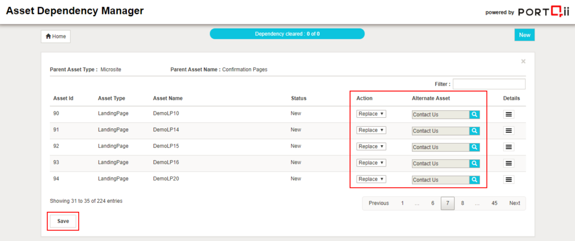The width and height of the screenshot is (575, 241).
Task: Go to page 8 in pagination
Action: point(462,203)
